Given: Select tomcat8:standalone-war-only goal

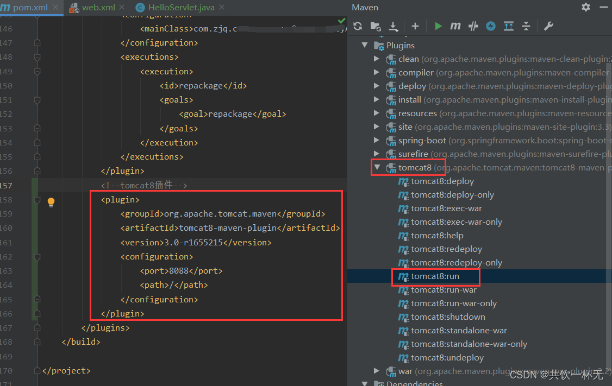Looking at the screenshot, I should pyautogui.click(x=469, y=344).
